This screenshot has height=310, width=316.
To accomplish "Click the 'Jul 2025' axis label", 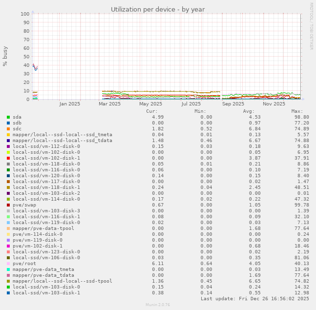I will click(191, 104).
